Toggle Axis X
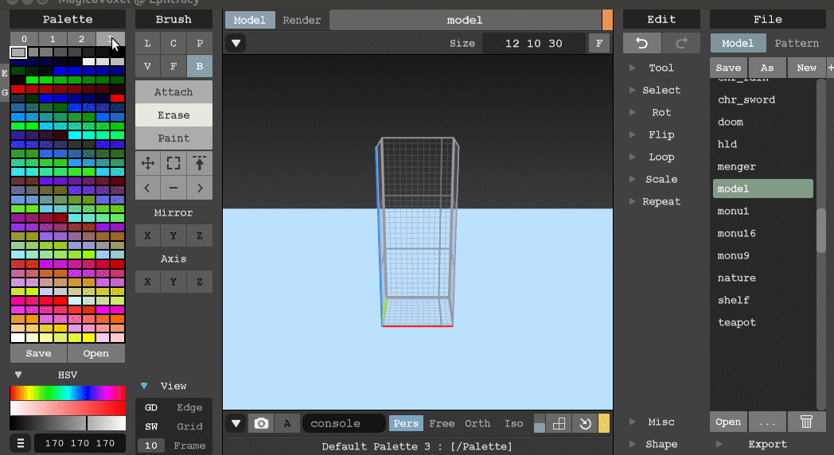 coord(147,282)
